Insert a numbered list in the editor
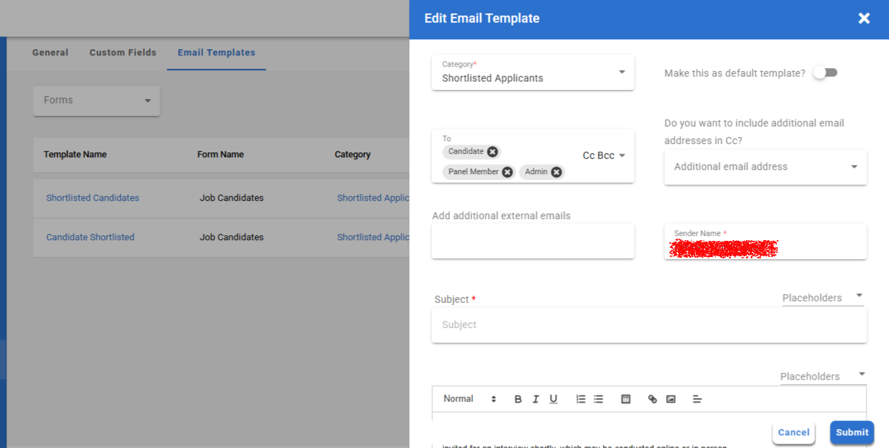 (x=580, y=399)
